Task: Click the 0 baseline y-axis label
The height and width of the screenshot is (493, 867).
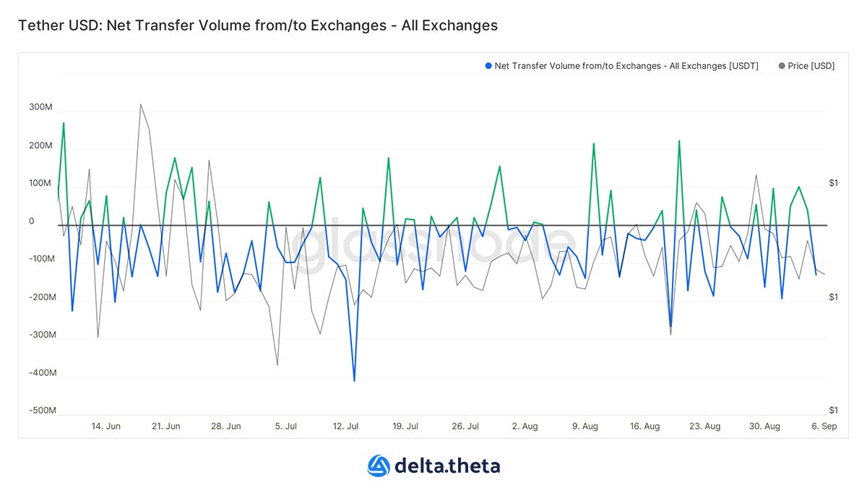Action: click(31, 221)
